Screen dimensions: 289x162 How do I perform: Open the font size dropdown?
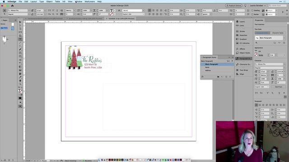click(x=45, y=10)
